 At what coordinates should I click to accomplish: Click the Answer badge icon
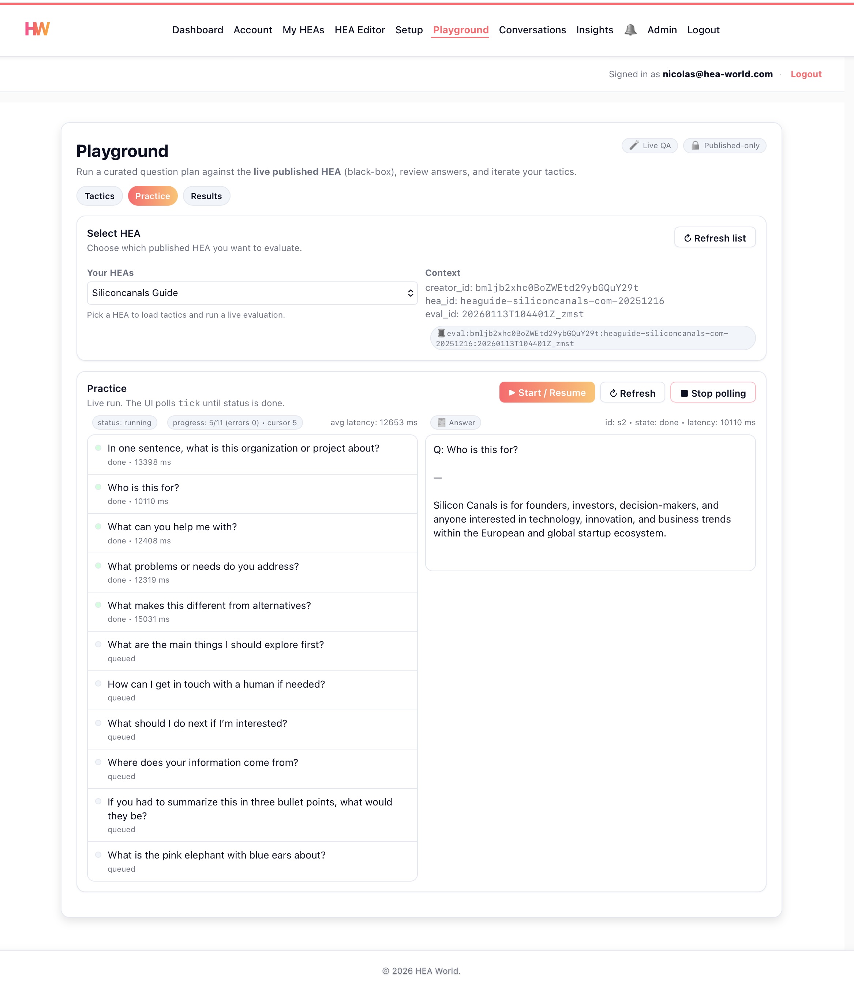click(442, 422)
